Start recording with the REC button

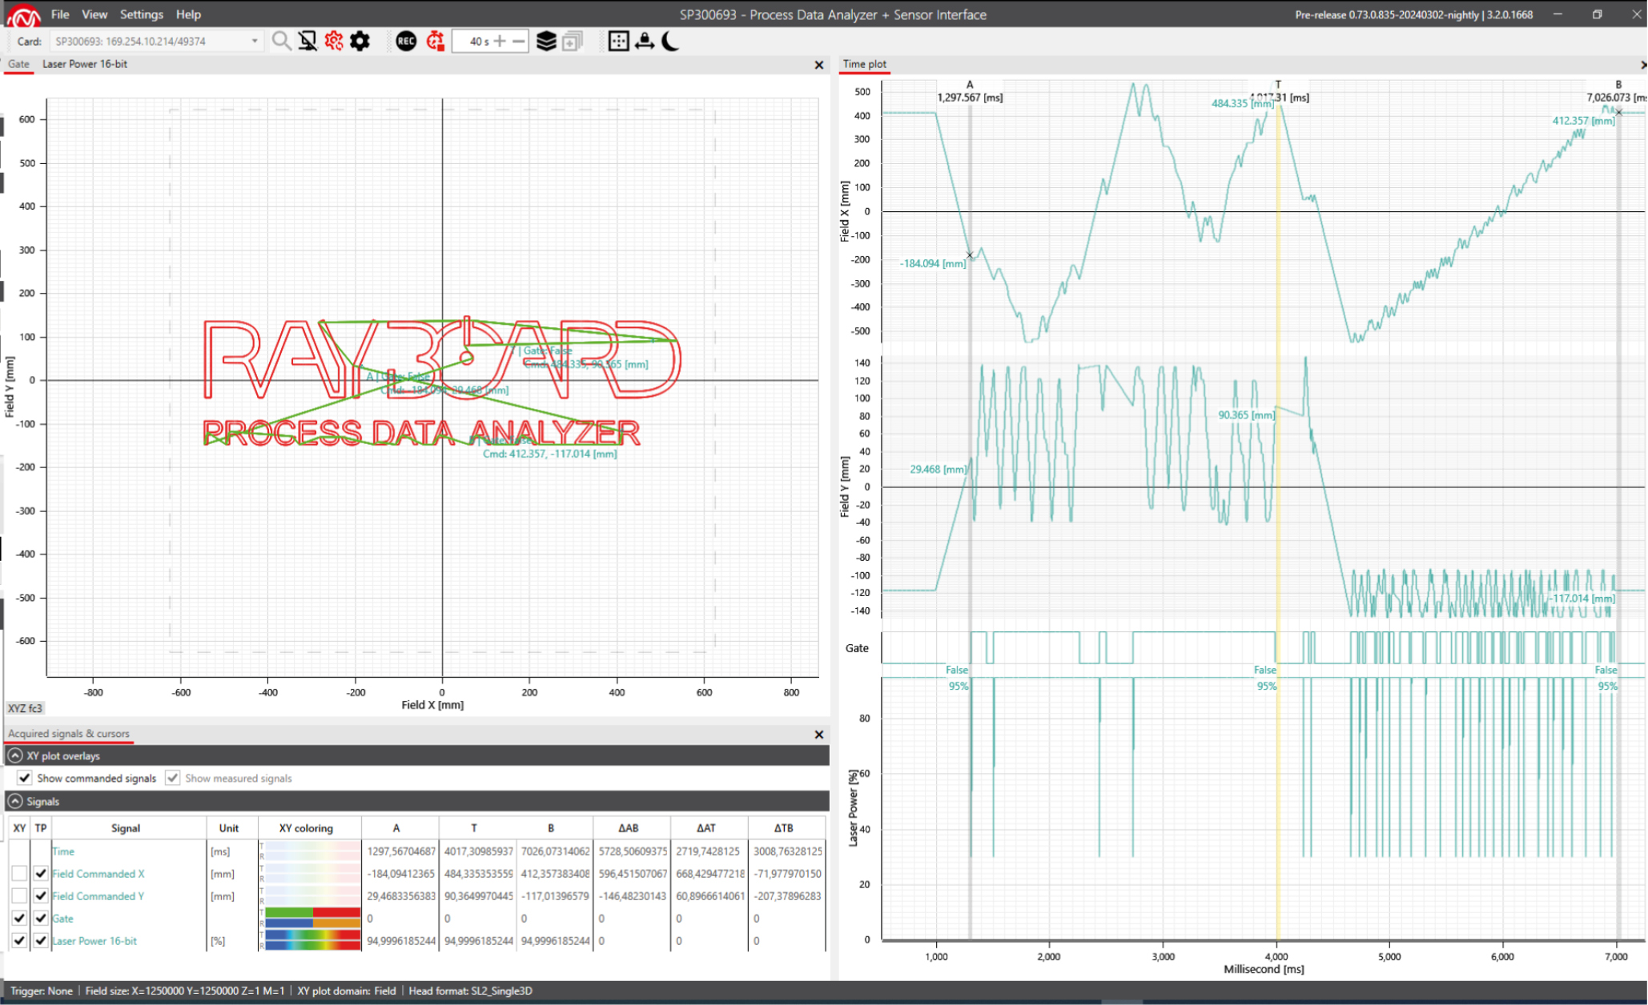point(406,41)
